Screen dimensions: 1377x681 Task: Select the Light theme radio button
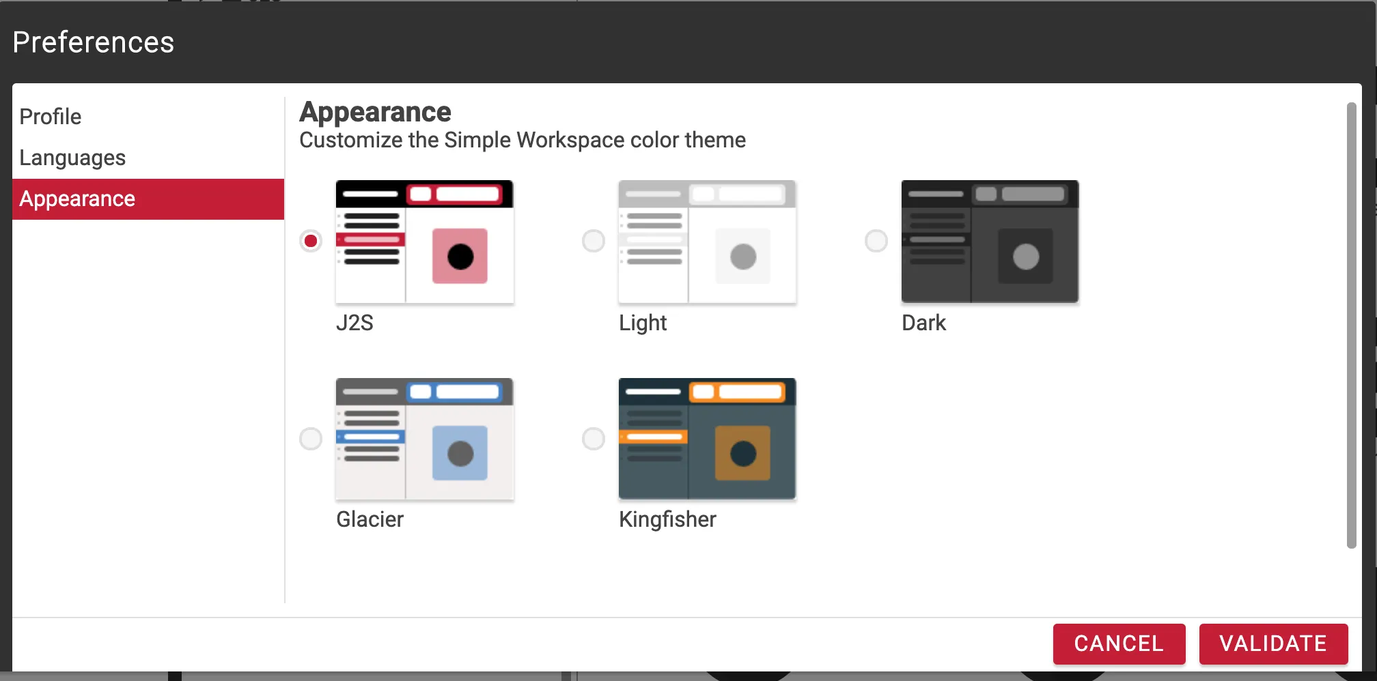click(593, 241)
